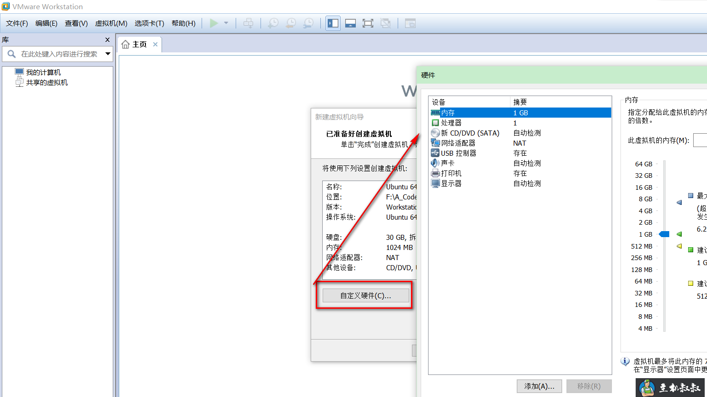Open the 虚拟机(M) menu
The height and width of the screenshot is (397, 707).
coord(111,23)
